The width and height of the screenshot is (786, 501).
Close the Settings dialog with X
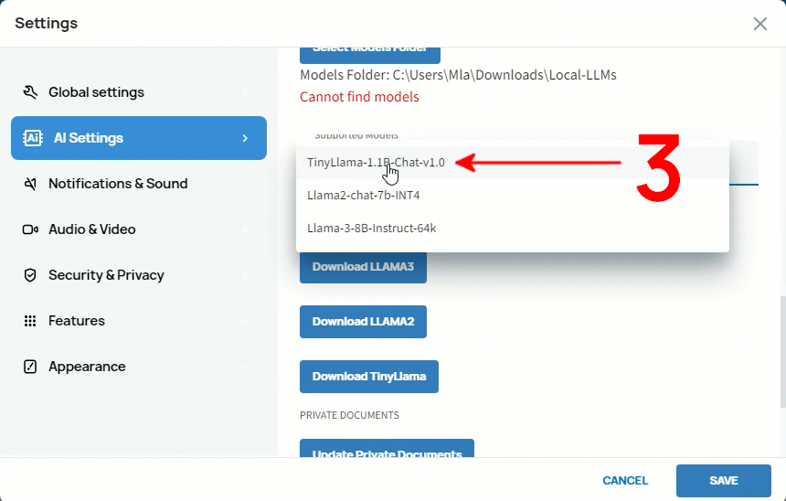coord(759,24)
